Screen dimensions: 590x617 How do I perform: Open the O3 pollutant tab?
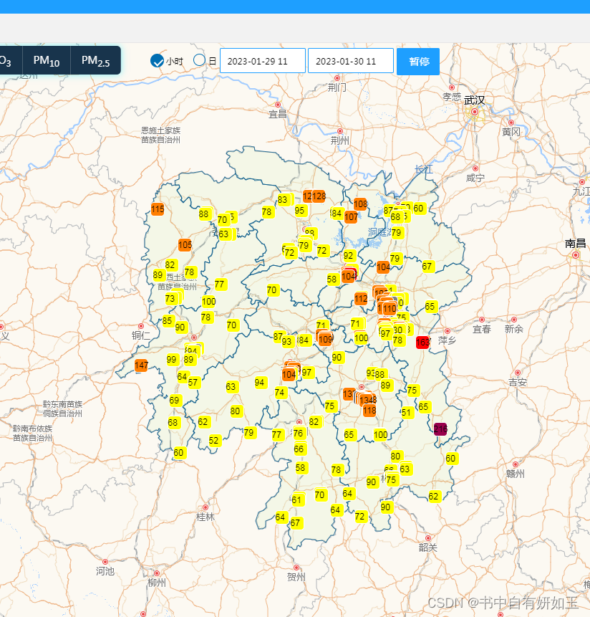pos(8,61)
